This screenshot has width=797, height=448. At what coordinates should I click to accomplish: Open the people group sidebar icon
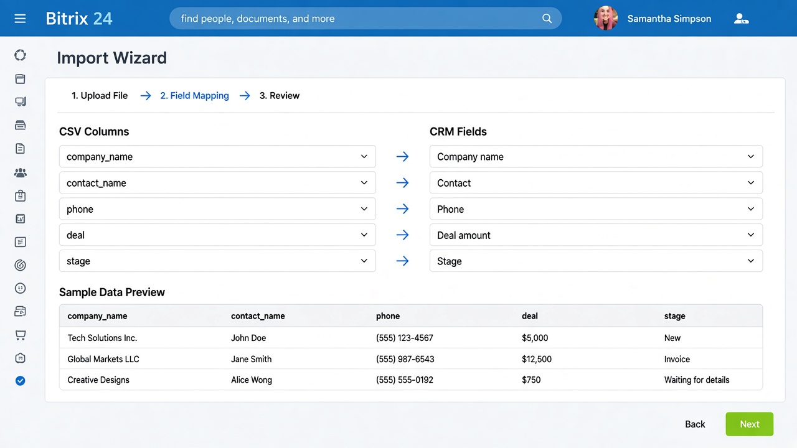coord(20,172)
